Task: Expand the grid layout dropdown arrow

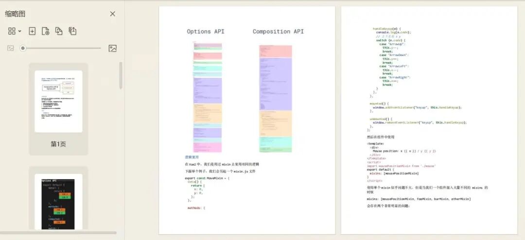Action: tap(20, 32)
